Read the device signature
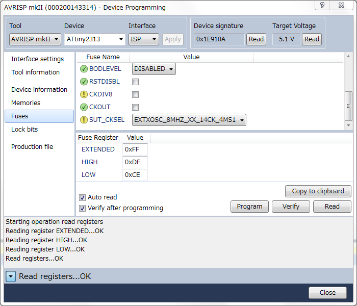The width and height of the screenshot is (357, 306). 256,39
